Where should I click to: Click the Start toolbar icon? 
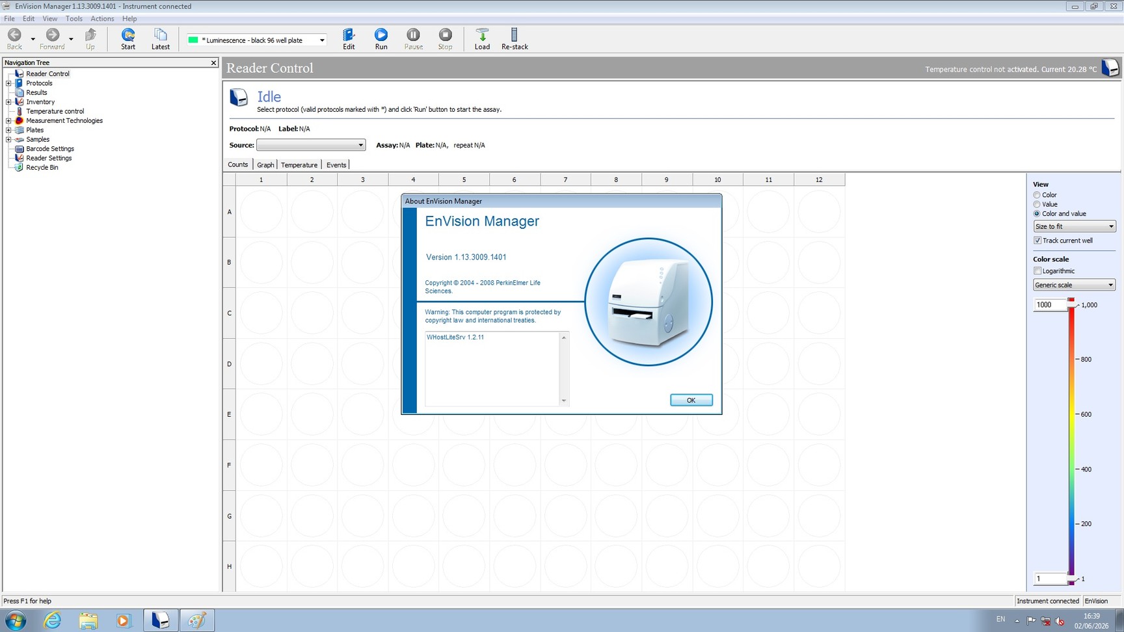coord(128,38)
